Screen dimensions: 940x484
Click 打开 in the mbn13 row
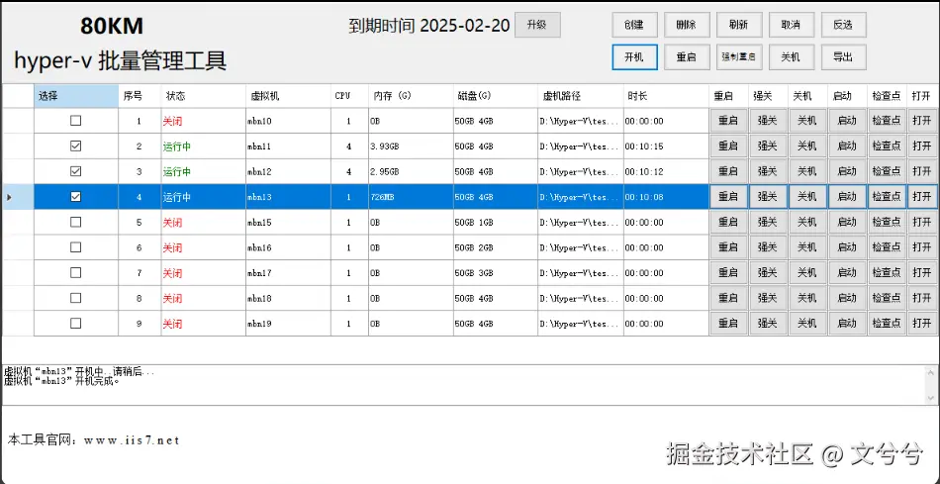922,197
